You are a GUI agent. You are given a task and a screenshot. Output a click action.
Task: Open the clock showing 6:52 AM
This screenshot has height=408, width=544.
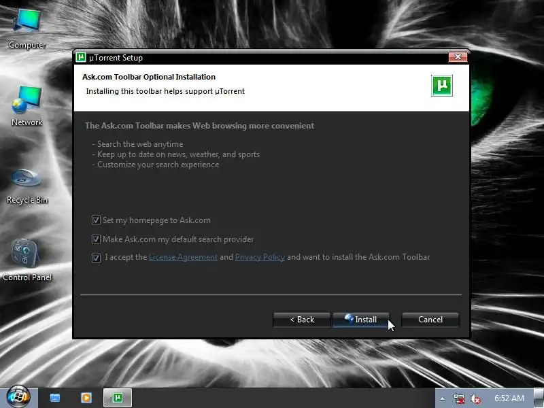[509, 398]
